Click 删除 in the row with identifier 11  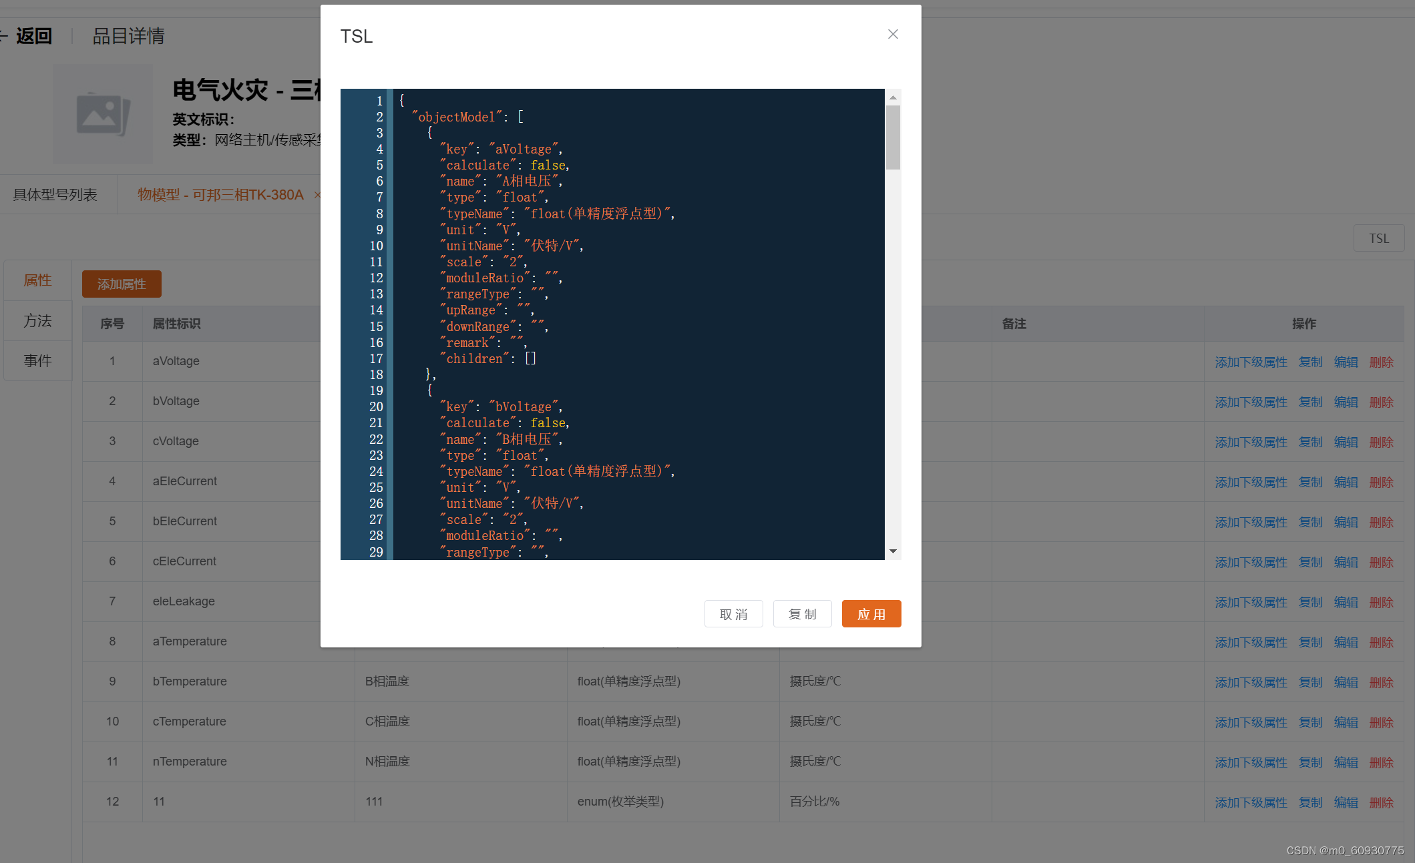pyautogui.click(x=1381, y=802)
